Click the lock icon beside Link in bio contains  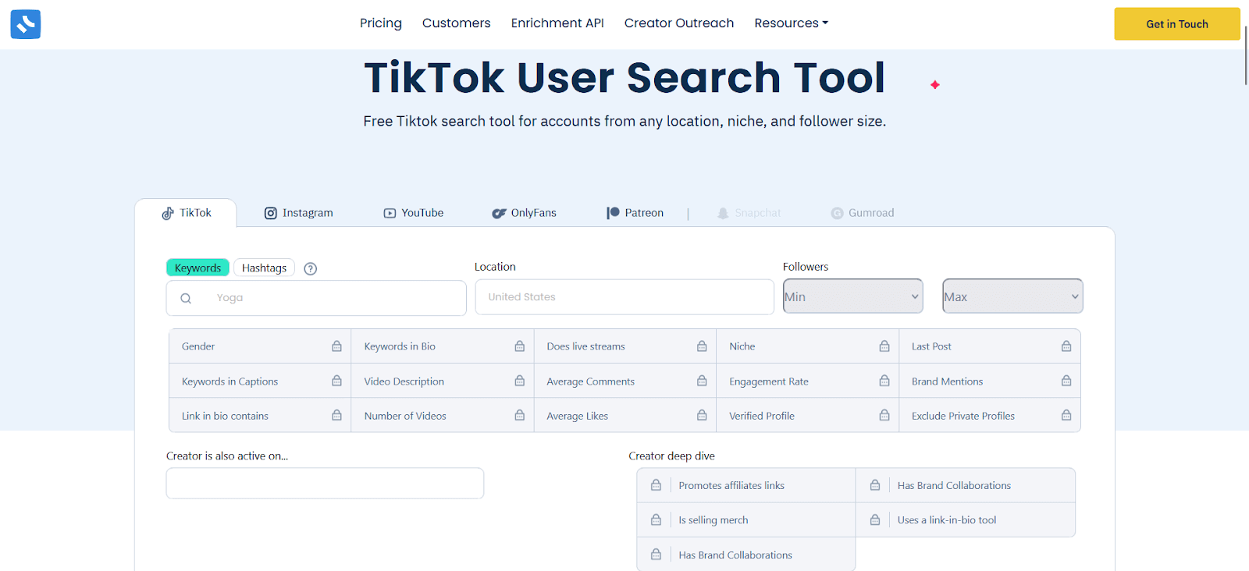click(x=336, y=415)
